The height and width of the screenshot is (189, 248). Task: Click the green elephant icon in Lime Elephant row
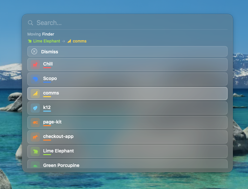pyautogui.click(x=35, y=151)
